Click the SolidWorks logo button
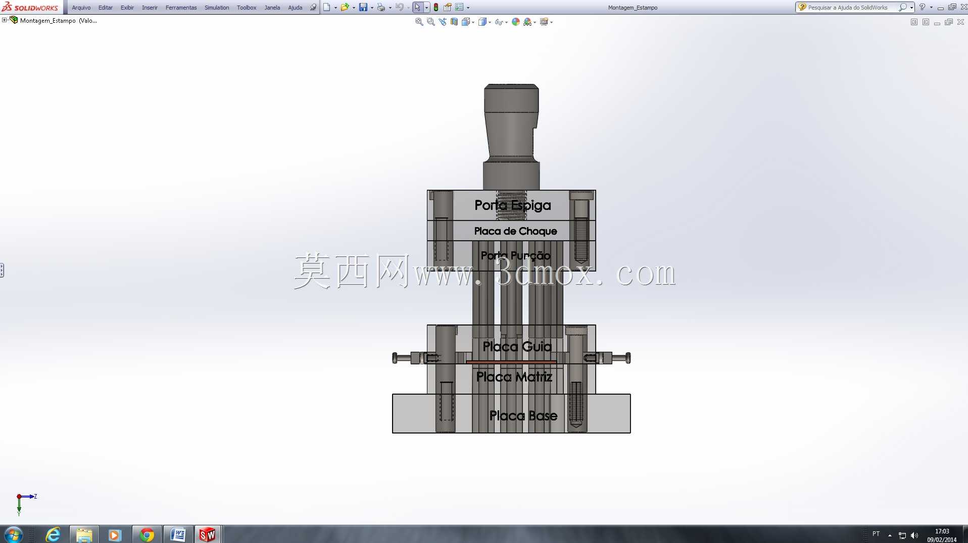This screenshot has width=968, height=543. pyautogui.click(x=30, y=7)
